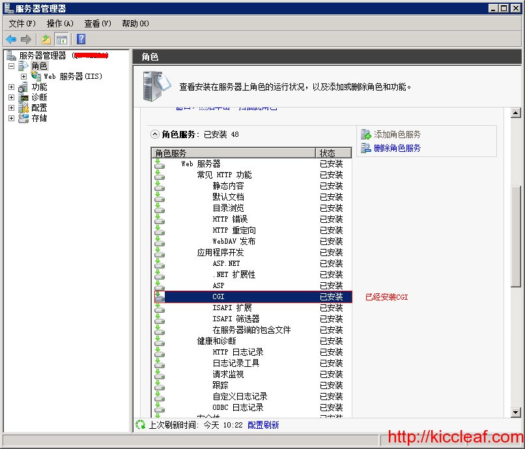Click the 服务器管理器 root node icon
525x449 pixels.
tap(11, 55)
